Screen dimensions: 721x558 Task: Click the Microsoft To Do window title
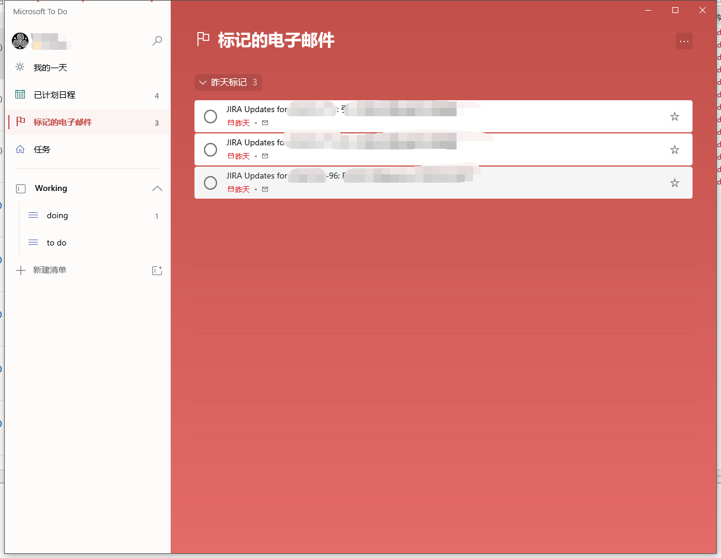click(x=40, y=11)
